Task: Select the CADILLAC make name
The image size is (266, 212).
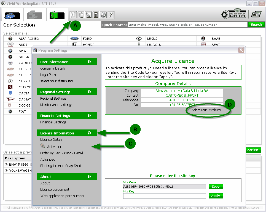Action: pos(25,63)
